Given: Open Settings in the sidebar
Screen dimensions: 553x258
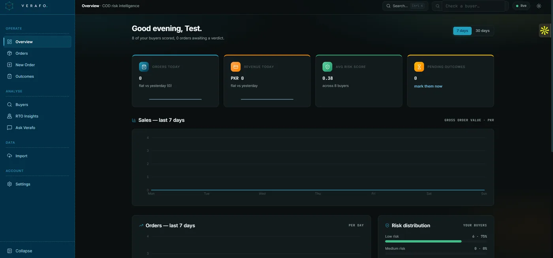Looking at the screenshot, I should click(38, 184).
